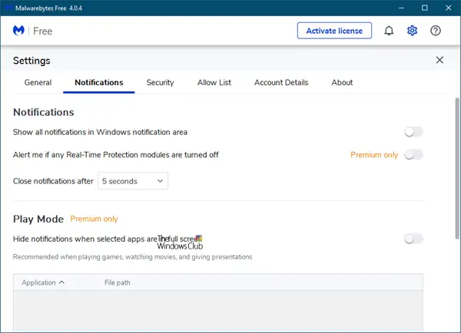Viewport: 461px width, 333px height.
Task: Click the settings gear icon
Action: click(x=412, y=31)
